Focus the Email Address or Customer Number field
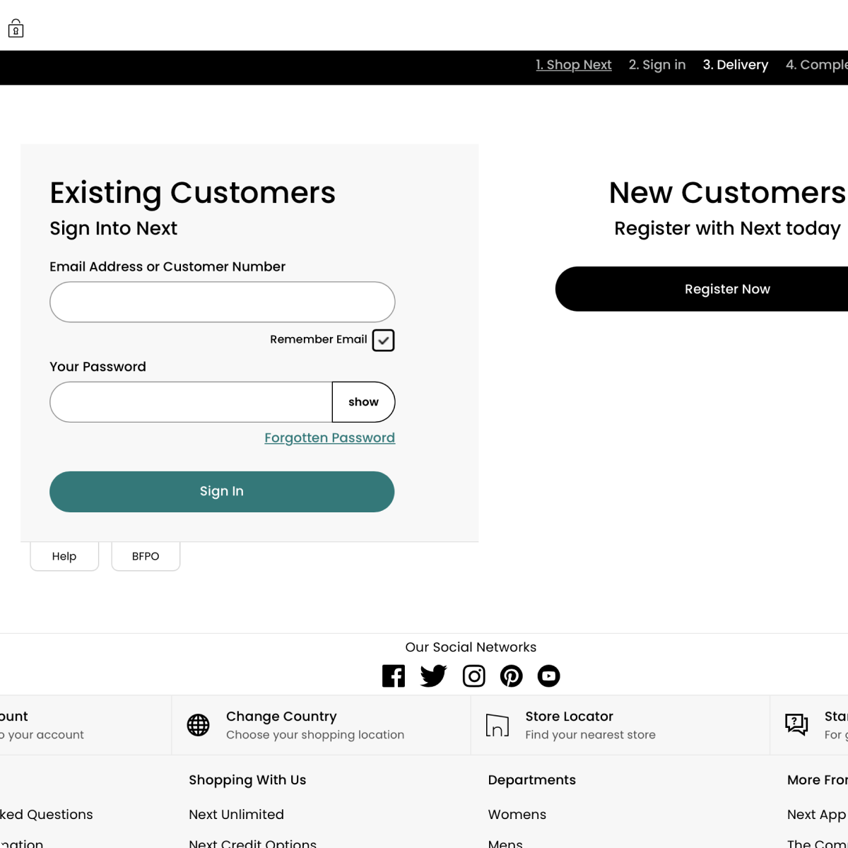This screenshot has width=848, height=848. click(222, 302)
